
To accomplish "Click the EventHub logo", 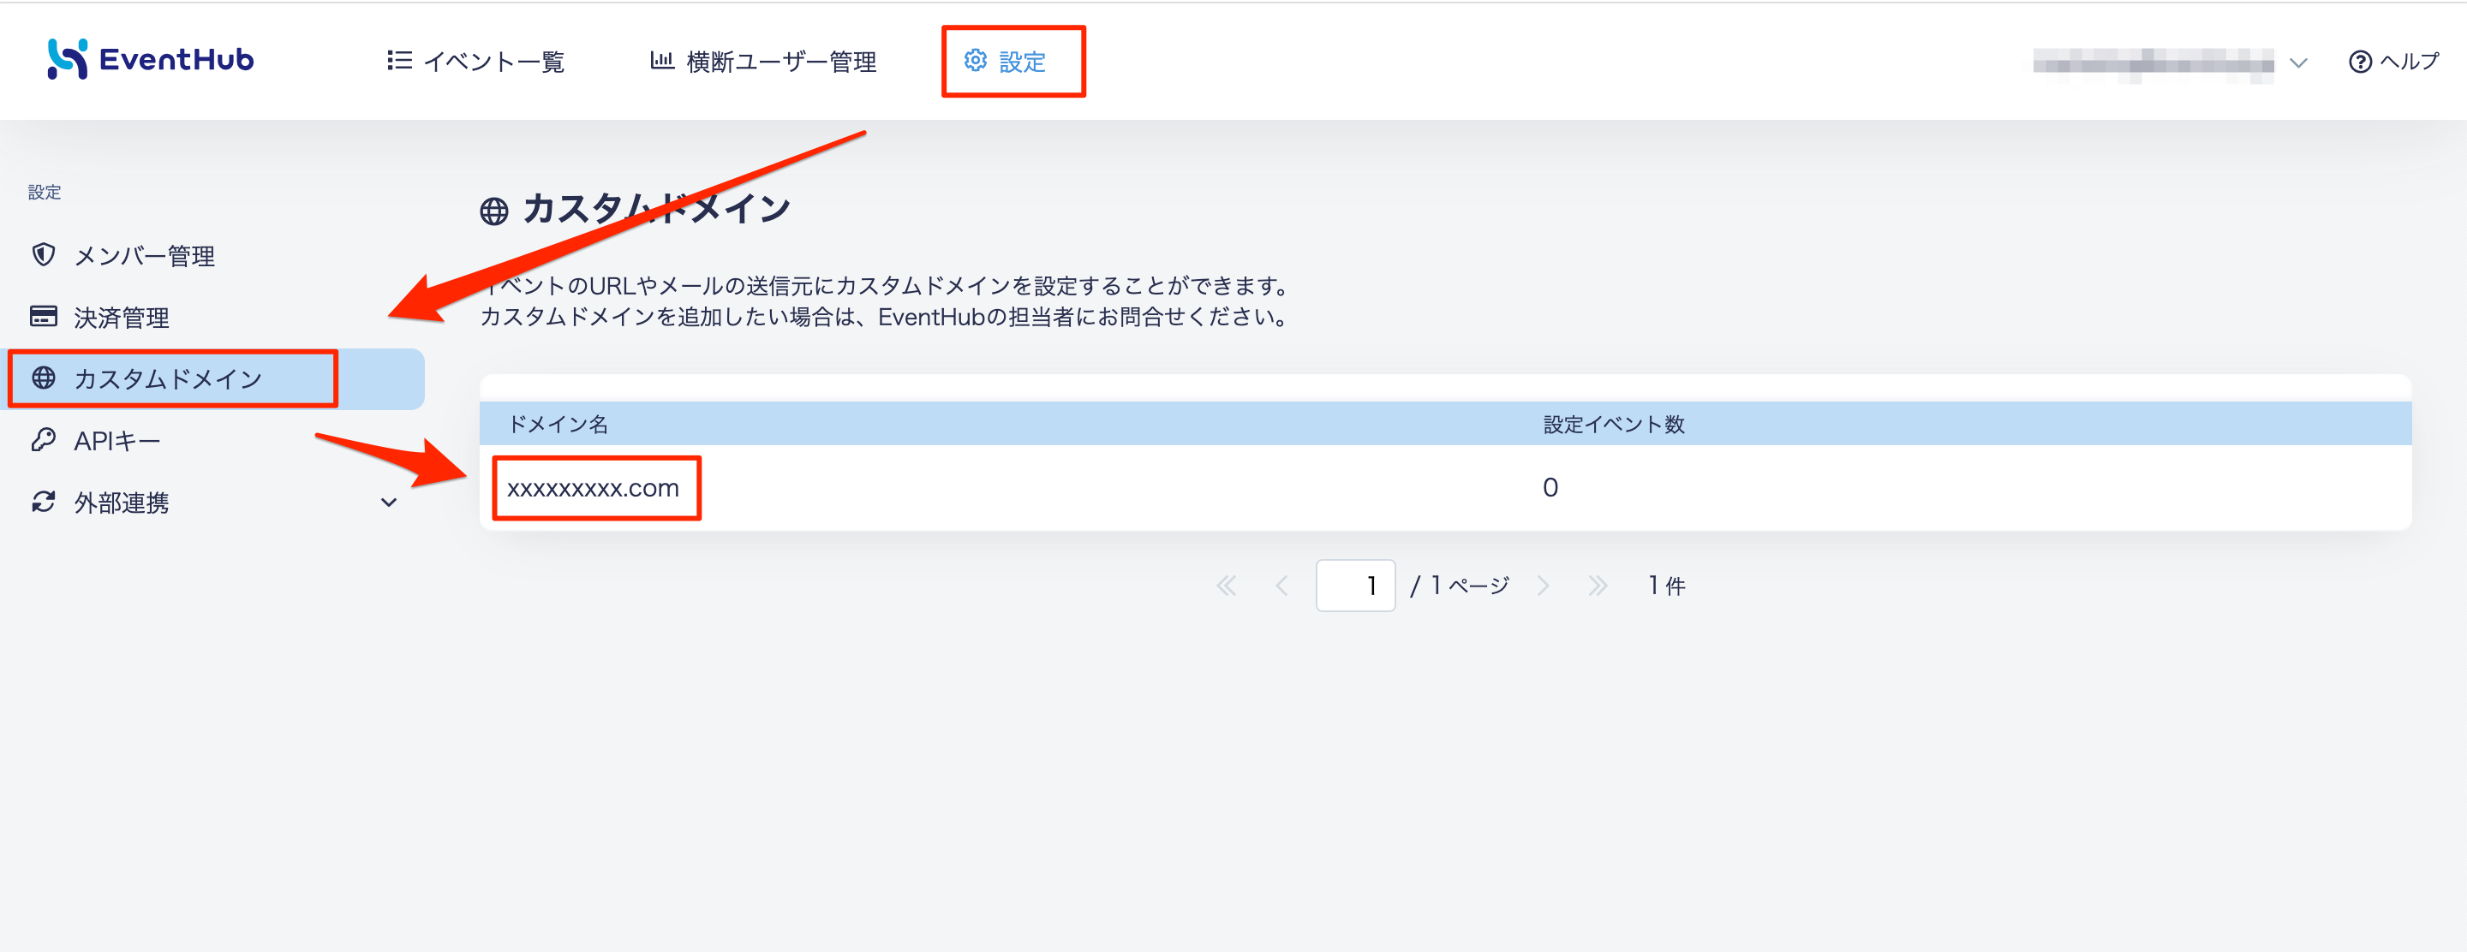I will [x=151, y=59].
